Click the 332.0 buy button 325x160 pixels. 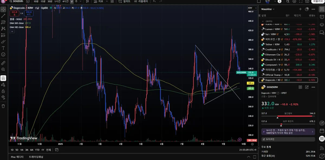coord(28,13)
